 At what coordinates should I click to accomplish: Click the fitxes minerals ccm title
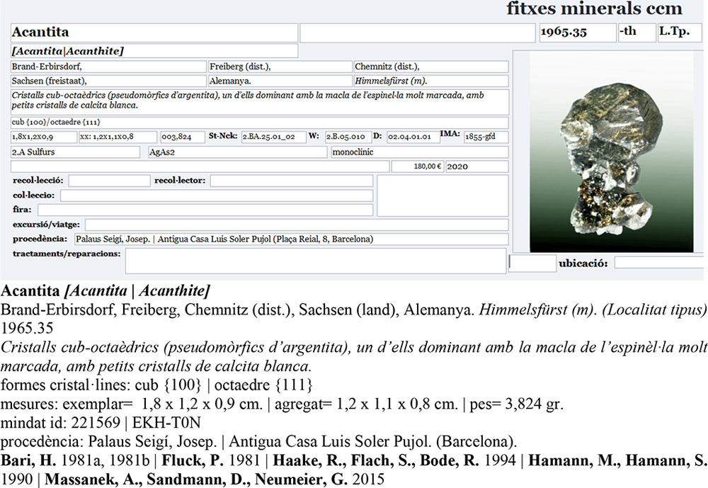point(594,8)
